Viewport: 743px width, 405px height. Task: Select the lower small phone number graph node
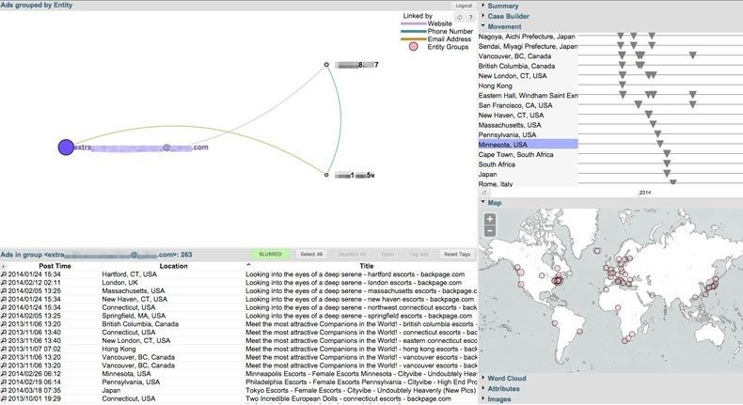coord(326,175)
